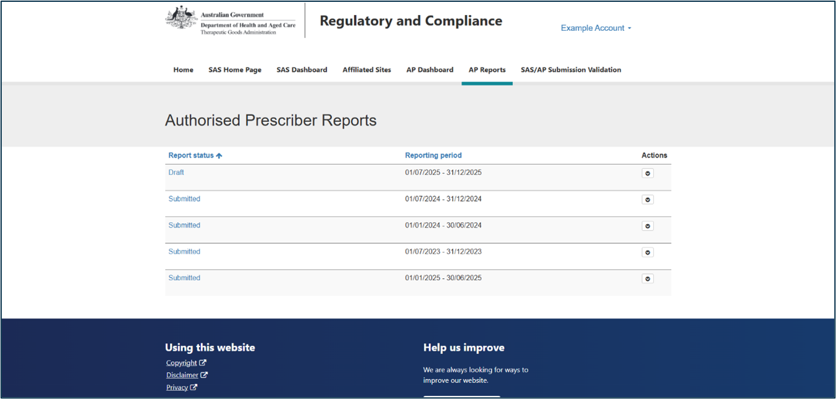836x399 pixels.
Task: Expand actions for the Draft report
Action: 648,173
